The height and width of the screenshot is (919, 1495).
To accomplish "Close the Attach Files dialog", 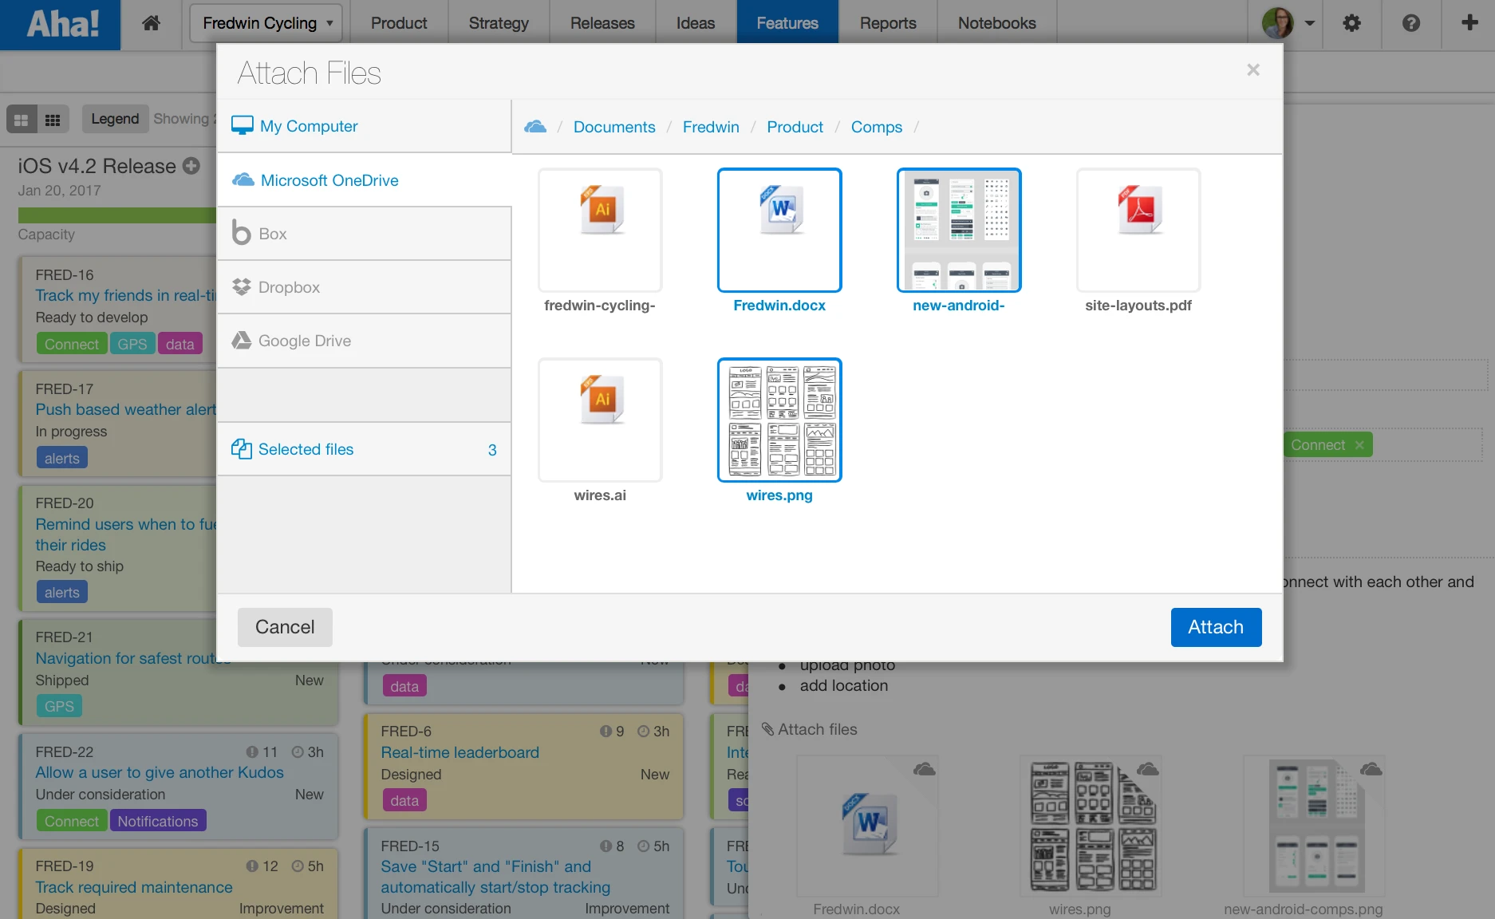I will (x=1253, y=70).
